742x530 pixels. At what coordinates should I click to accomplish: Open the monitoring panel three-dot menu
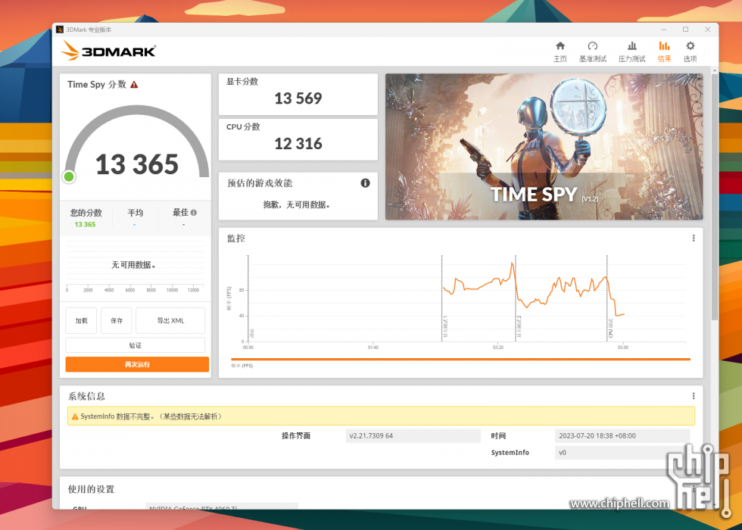pos(694,238)
